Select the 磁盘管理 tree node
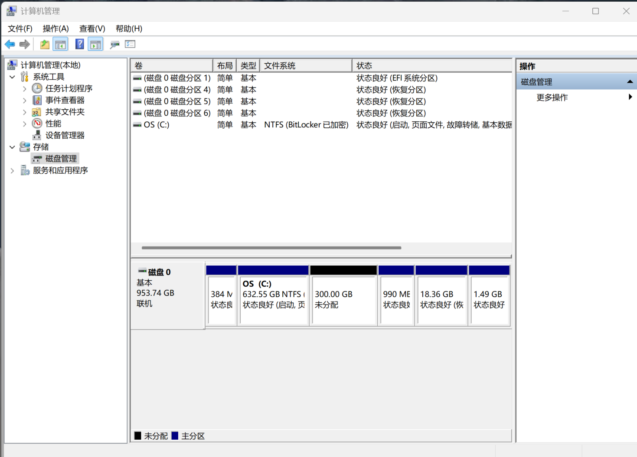Viewport: 637px width, 457px height. pyautogui.click(x=61, y=159)
